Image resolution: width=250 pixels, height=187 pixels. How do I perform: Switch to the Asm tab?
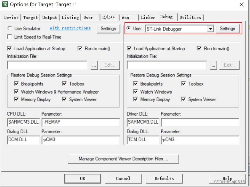(129, 17)
